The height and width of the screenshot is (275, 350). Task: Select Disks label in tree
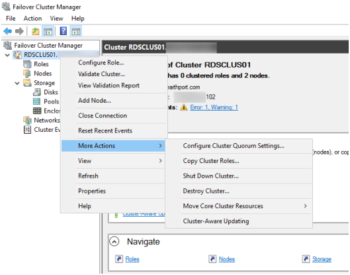pyautogui.click(x=51, y=92)
